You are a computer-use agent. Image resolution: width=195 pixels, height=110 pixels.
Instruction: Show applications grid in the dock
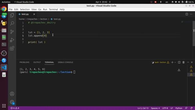pyautogui.click(x=4, y=106)
